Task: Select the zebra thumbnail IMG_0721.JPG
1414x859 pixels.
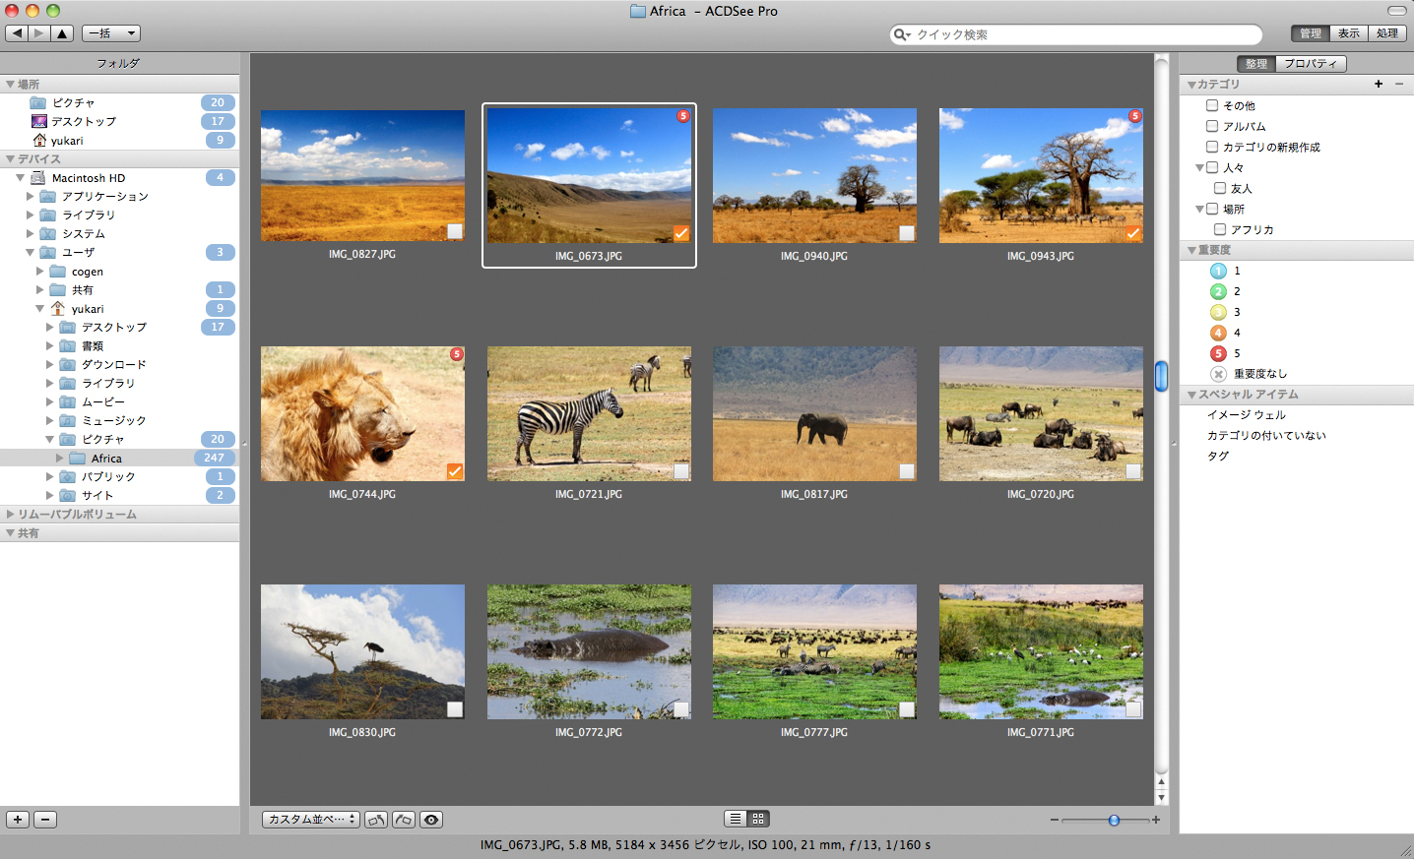Action: (589, 413)
